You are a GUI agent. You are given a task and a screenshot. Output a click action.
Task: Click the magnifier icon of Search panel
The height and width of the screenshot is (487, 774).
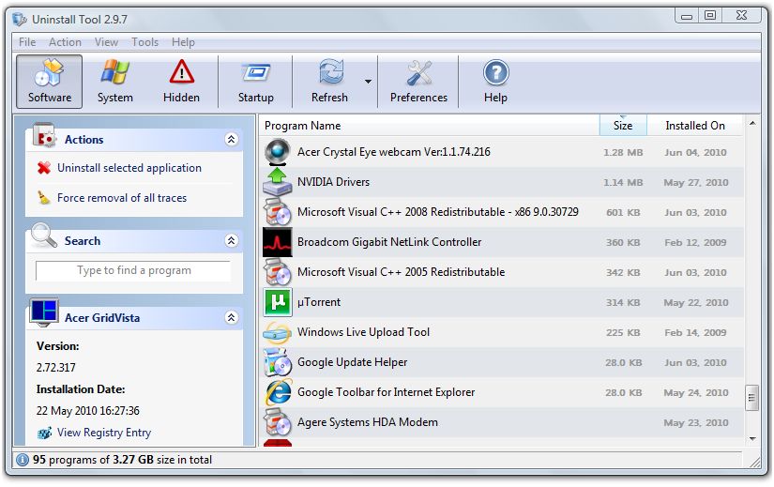pos(44,236)
